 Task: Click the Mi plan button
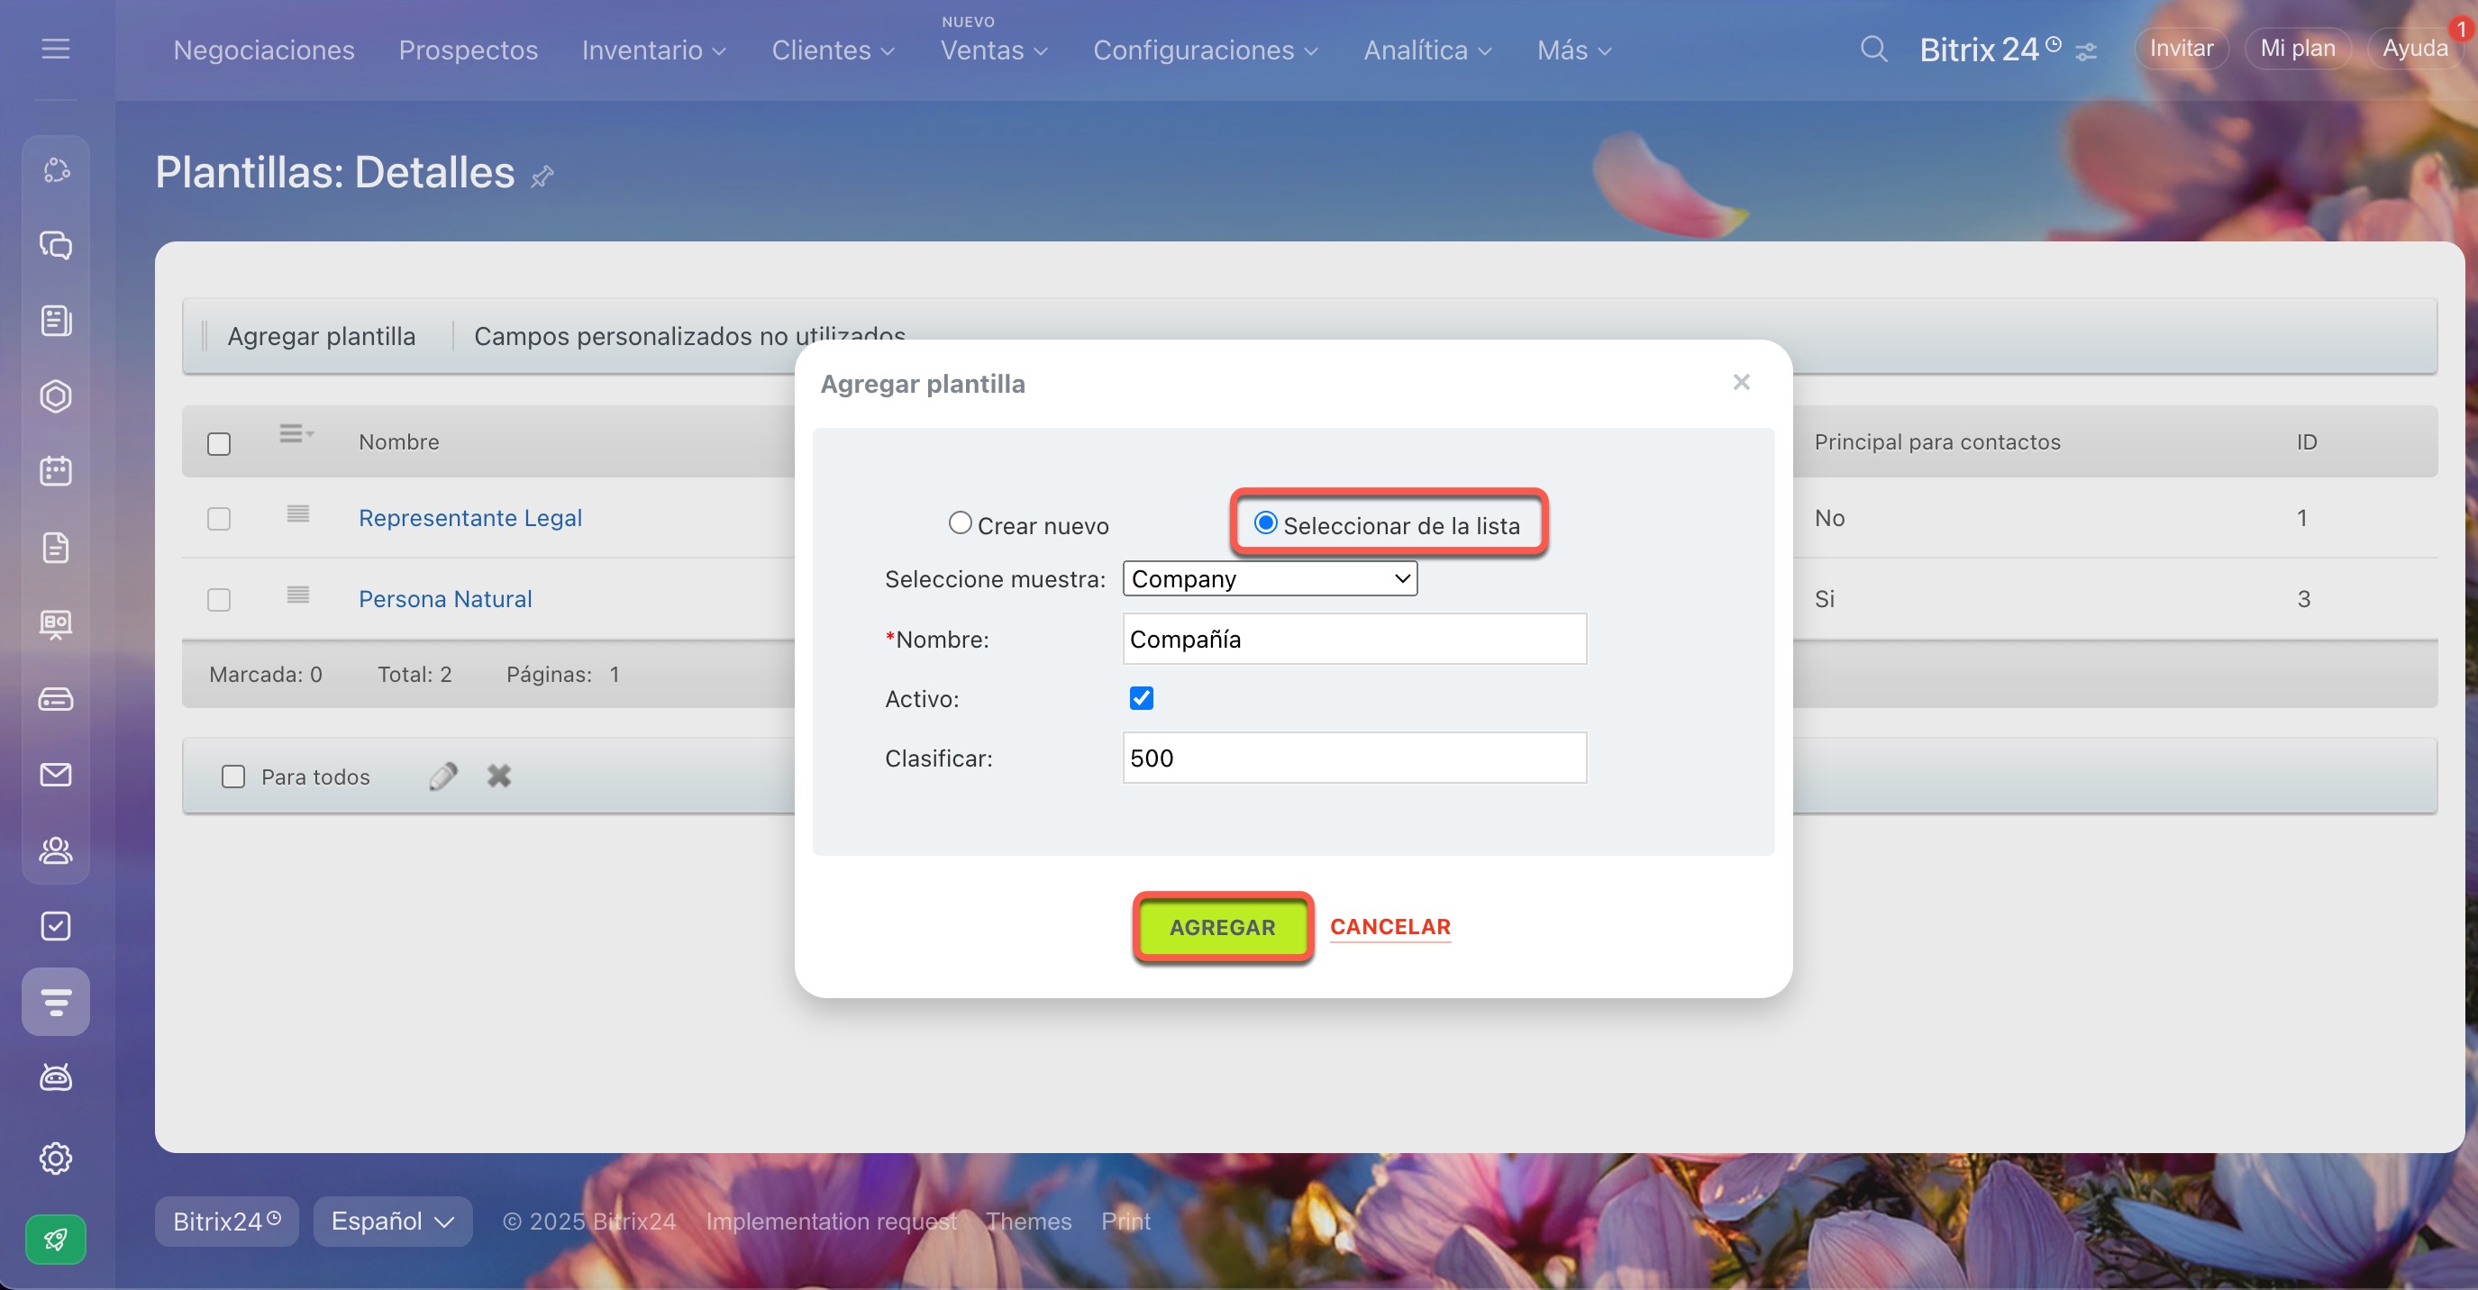(2297, 48)
